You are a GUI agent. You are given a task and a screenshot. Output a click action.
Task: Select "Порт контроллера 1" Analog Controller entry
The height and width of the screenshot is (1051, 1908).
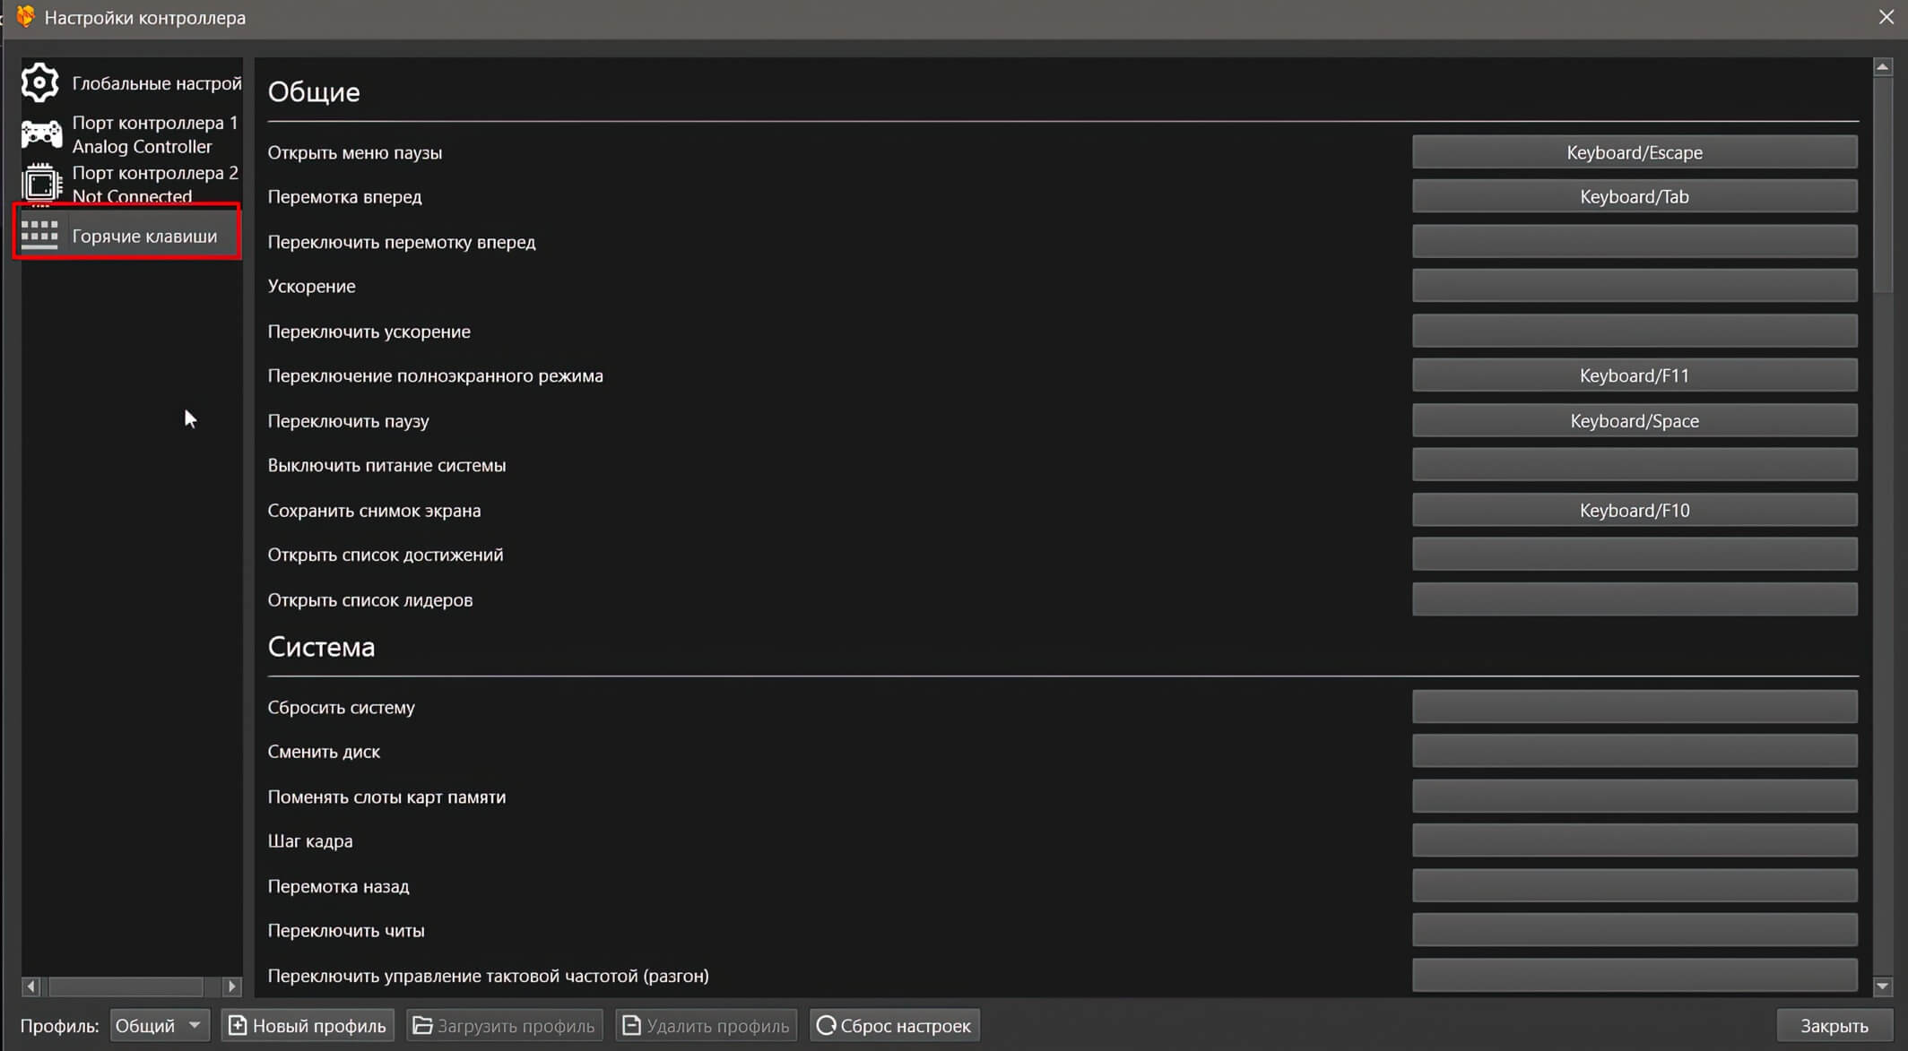[x=132, y=134]
